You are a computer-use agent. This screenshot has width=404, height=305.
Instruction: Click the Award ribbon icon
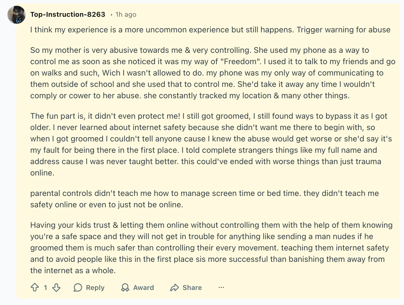(125, 287)
